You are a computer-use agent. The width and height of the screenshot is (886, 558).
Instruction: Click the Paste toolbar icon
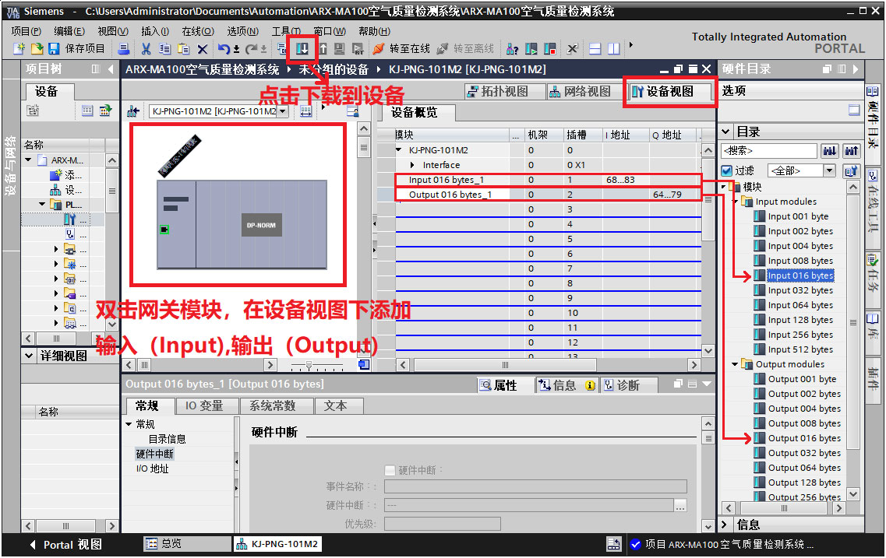pyautogui.click(x=183, y=49)
